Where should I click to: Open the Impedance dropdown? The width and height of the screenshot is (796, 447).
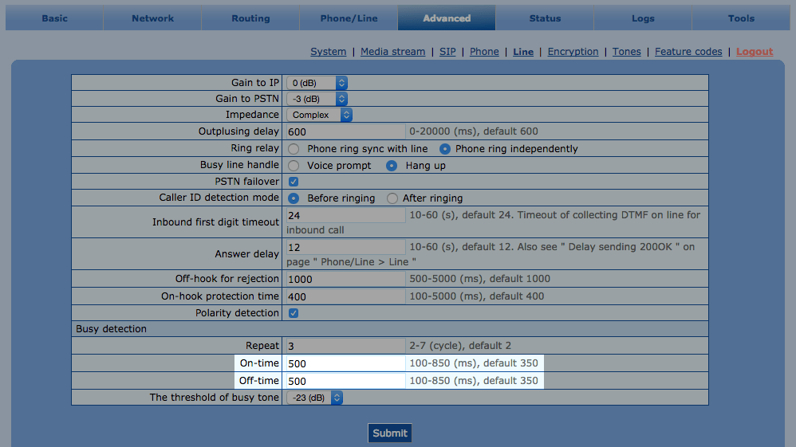[x=319, y=115]
